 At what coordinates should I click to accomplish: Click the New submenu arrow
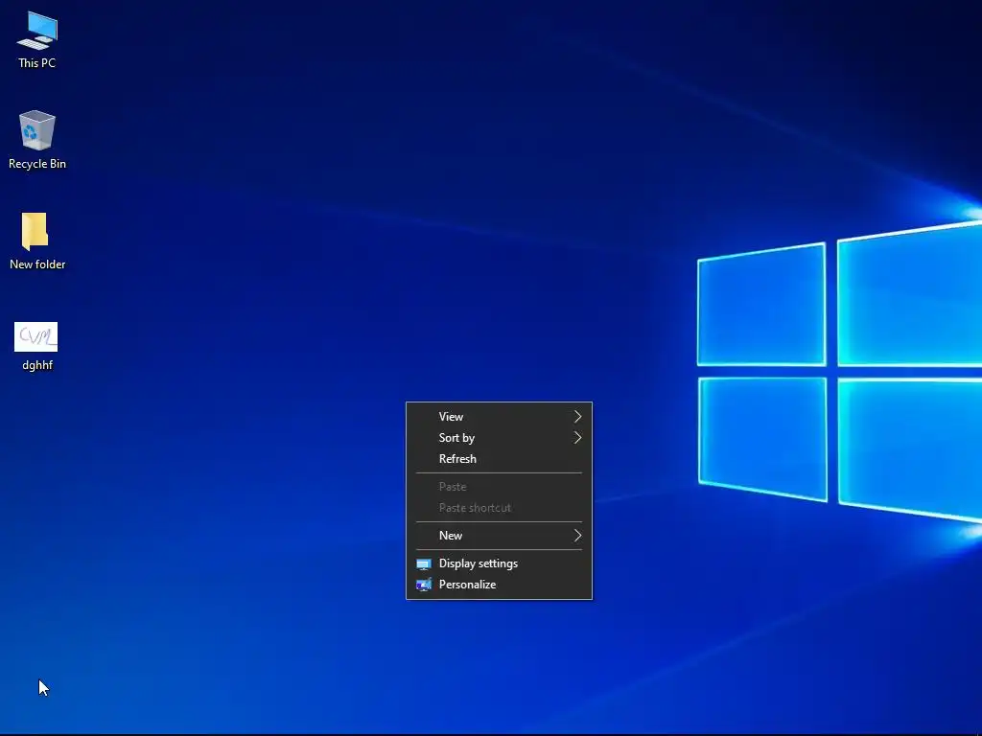[577, 536]
